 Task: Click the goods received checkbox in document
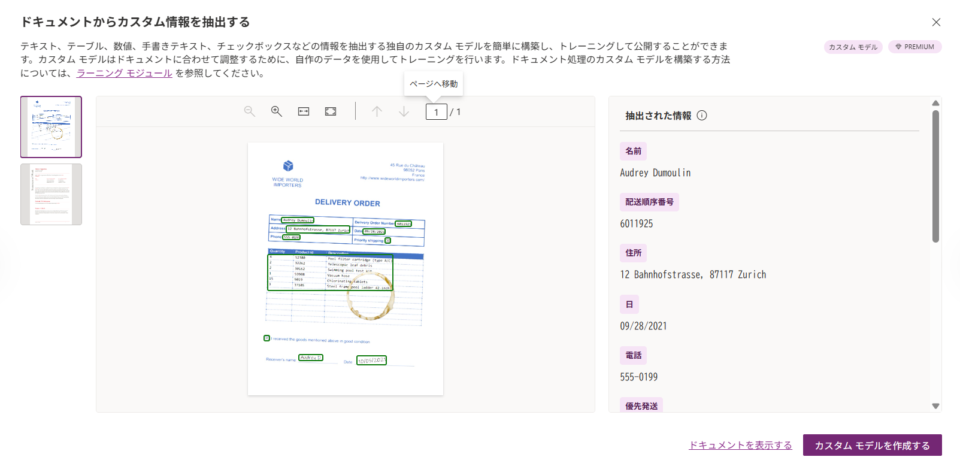[267, 338]
